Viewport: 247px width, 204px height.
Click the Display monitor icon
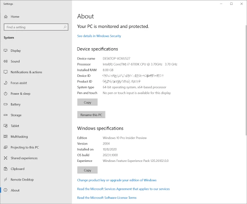[x=6, y=51]
